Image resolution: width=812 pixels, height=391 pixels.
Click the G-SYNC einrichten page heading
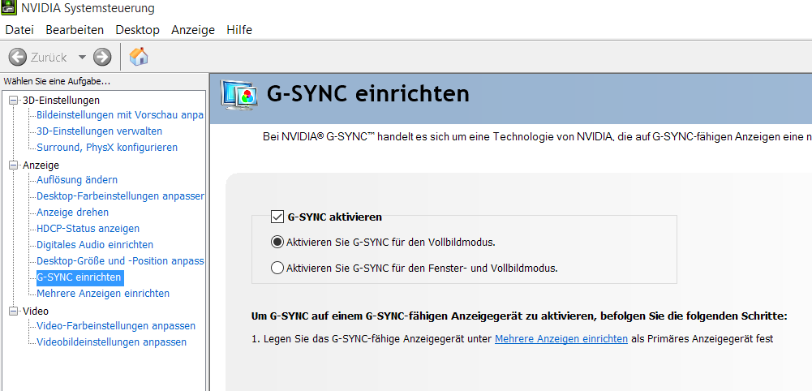(367, 93)
